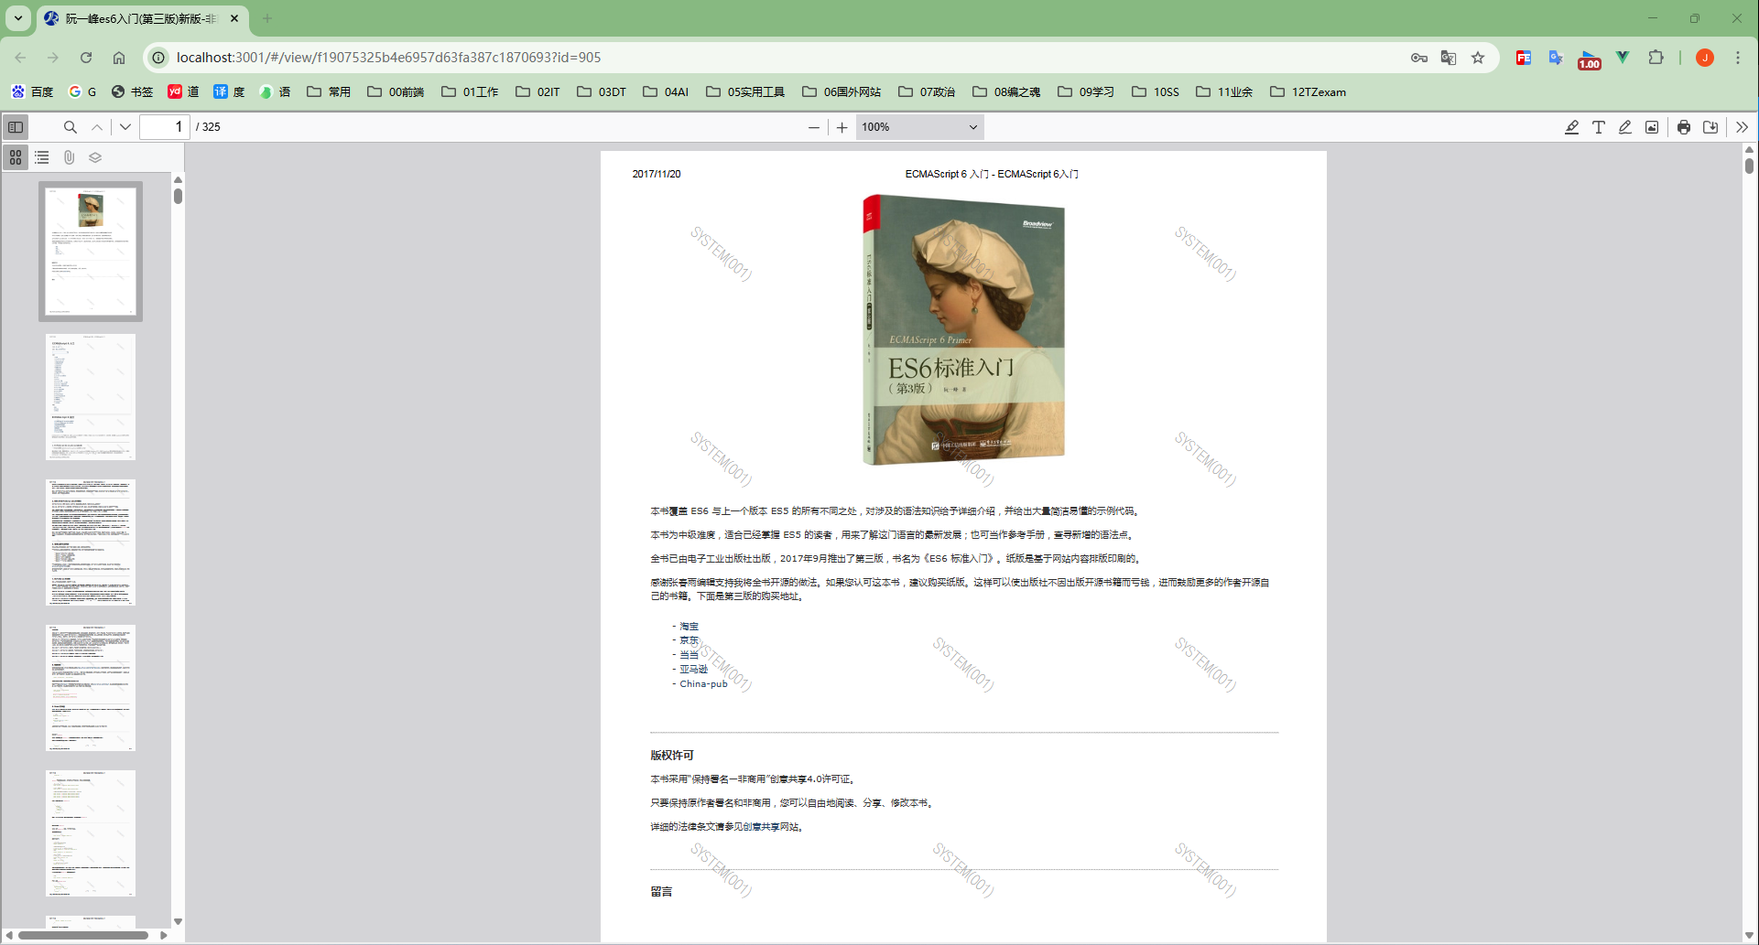Open the Google Translate extension
The width and height of the screenshot is (1759, 945).
tap(1556, 58)
